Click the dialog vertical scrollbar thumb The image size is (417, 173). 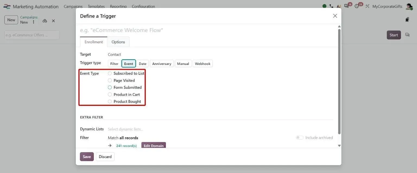339,81
